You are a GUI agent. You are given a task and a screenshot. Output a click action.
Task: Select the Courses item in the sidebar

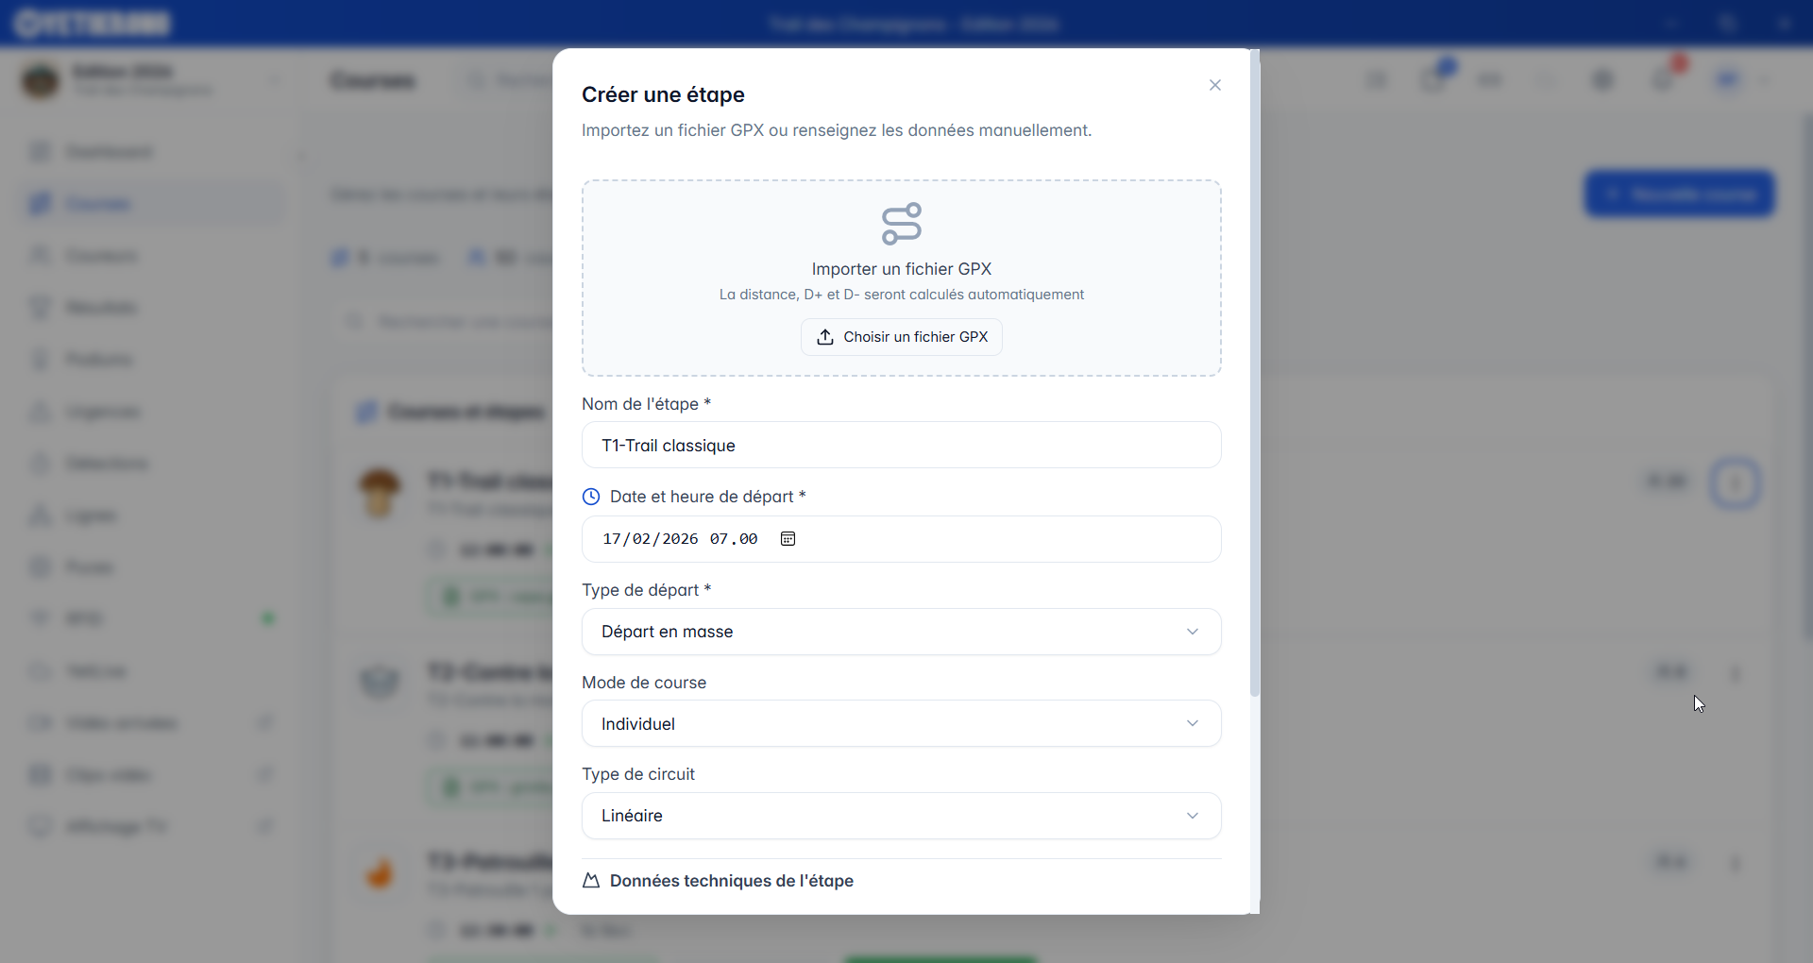[x=98, y=204]
